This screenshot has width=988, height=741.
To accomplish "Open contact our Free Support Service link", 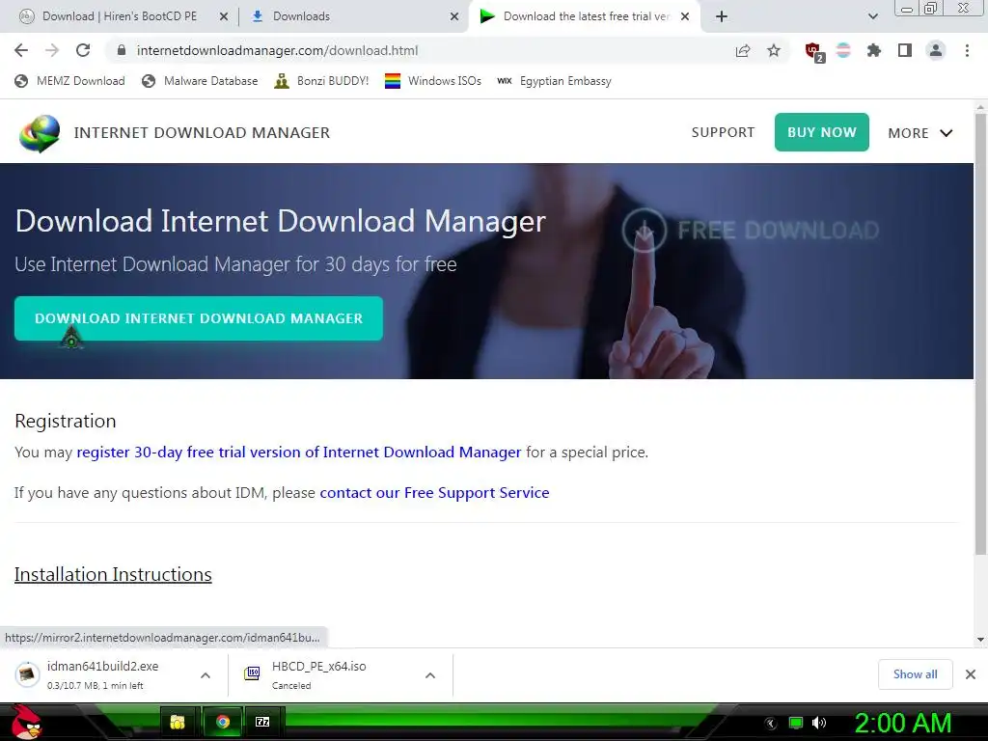I will point(434,492).
